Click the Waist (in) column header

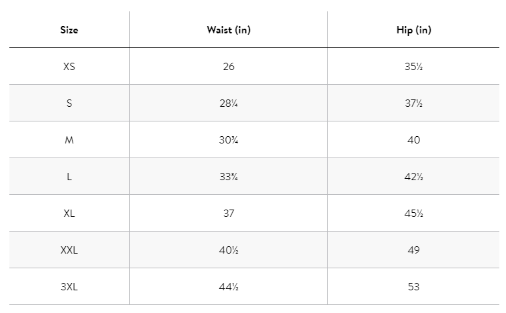click(229, 31)
